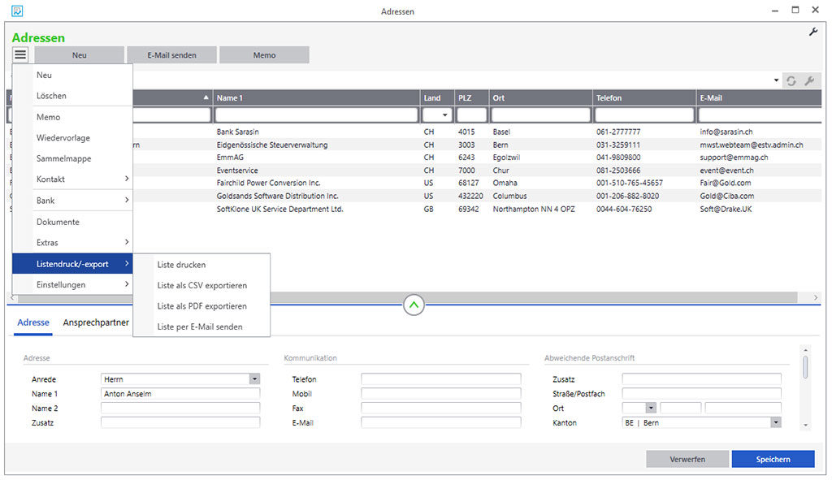Viewport: 832px width, 480px height.
Task: Switch to the Adresse tab
Action: point(32,322)
